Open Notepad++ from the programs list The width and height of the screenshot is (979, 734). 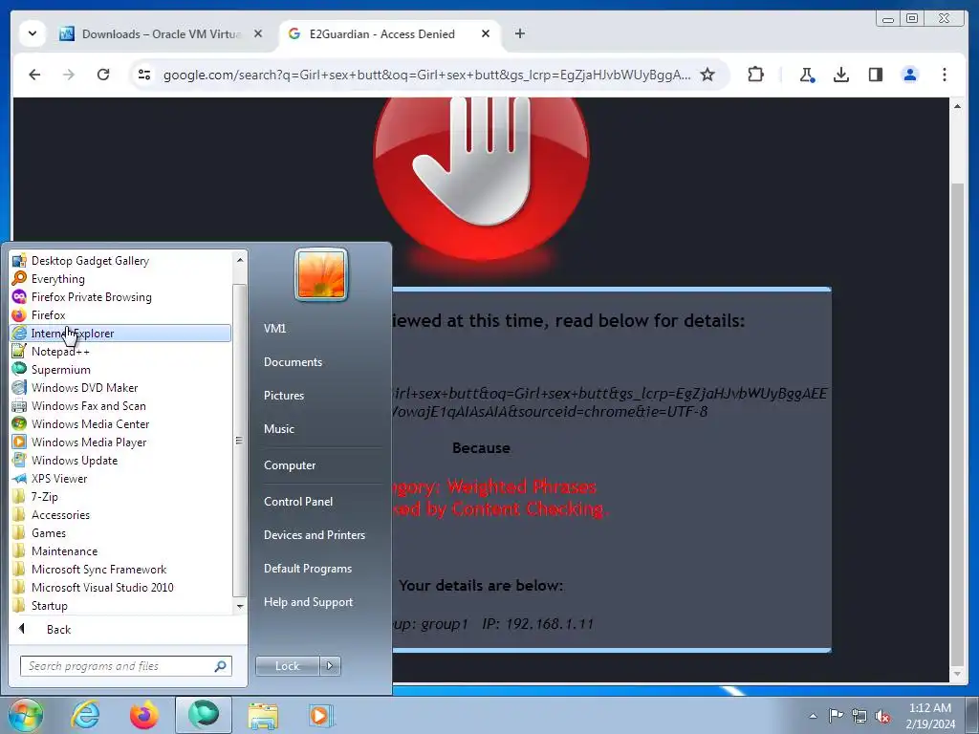tap(120, 352)
